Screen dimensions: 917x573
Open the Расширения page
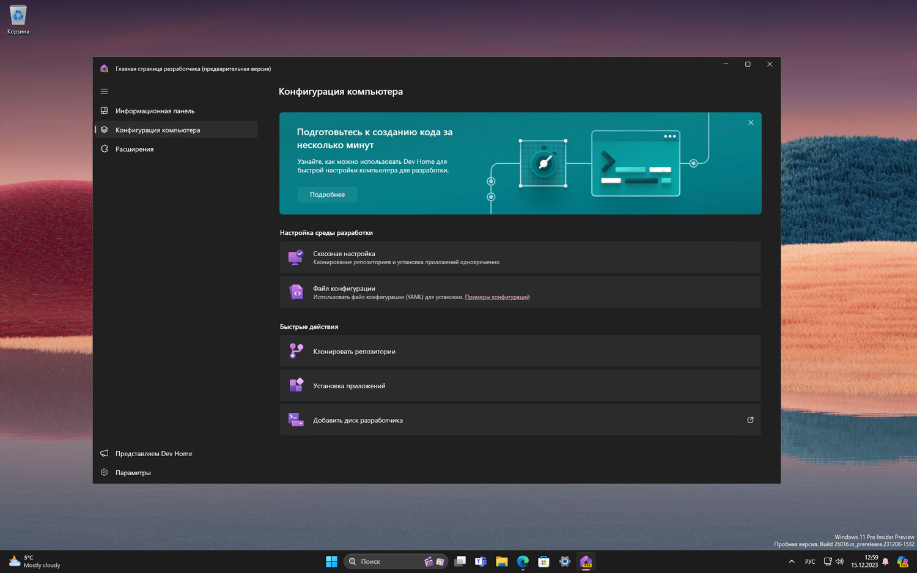176,149
